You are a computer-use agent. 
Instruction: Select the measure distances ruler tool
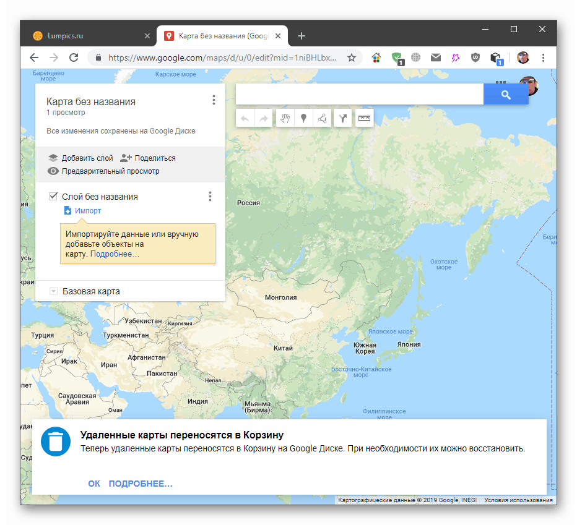[364, 117]
